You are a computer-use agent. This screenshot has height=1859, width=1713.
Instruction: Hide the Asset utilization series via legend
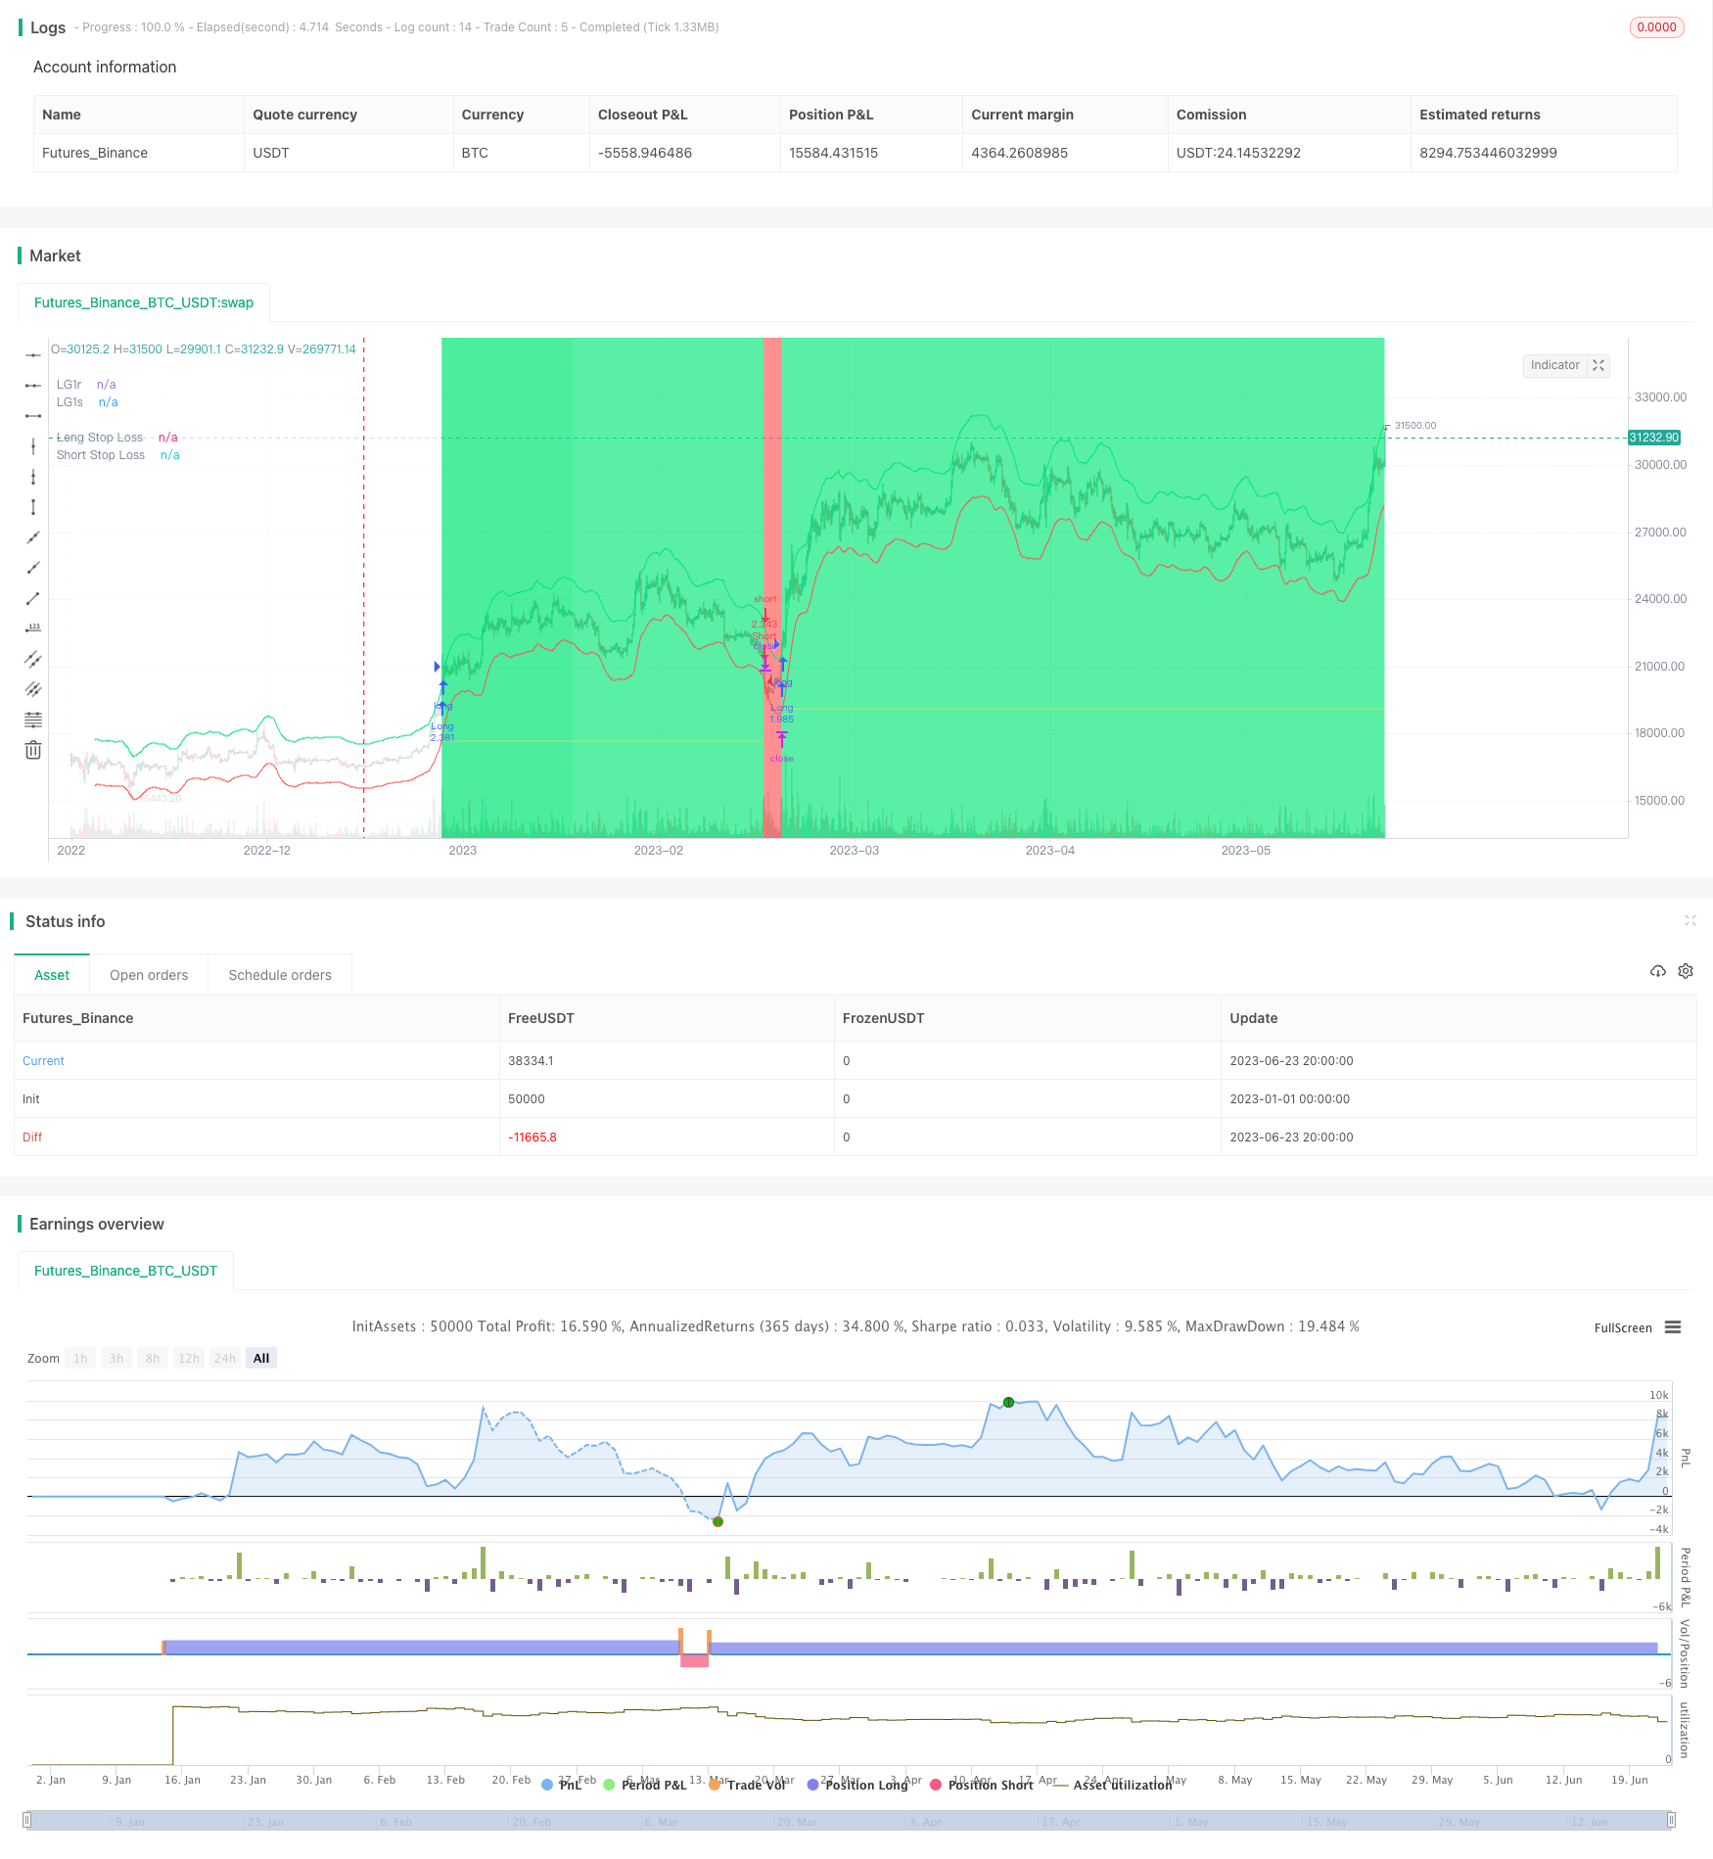tap(1121, 1785)
